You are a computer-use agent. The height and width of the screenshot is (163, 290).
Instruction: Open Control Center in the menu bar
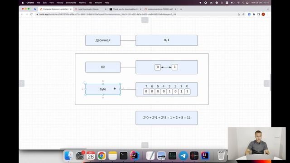[247, 3]
